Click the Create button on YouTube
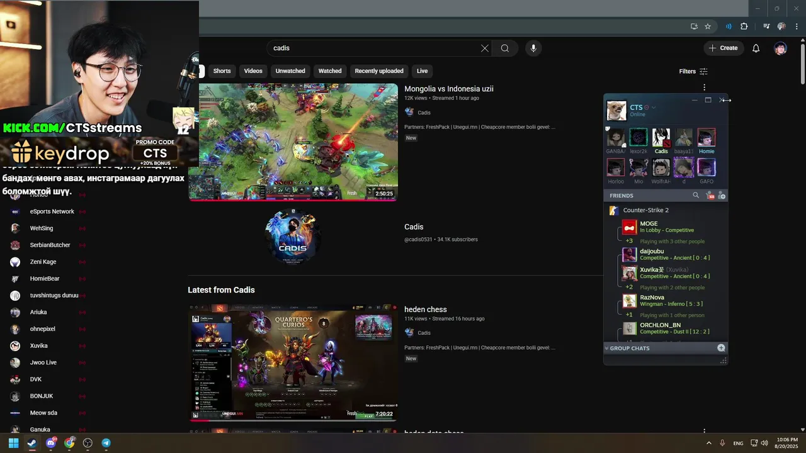The image size is (806, 453). [723, 48]
